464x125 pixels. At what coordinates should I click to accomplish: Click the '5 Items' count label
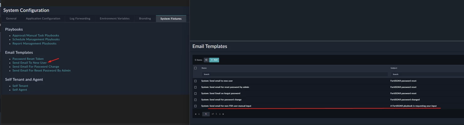pyautogui.click(x=198, y=60)
